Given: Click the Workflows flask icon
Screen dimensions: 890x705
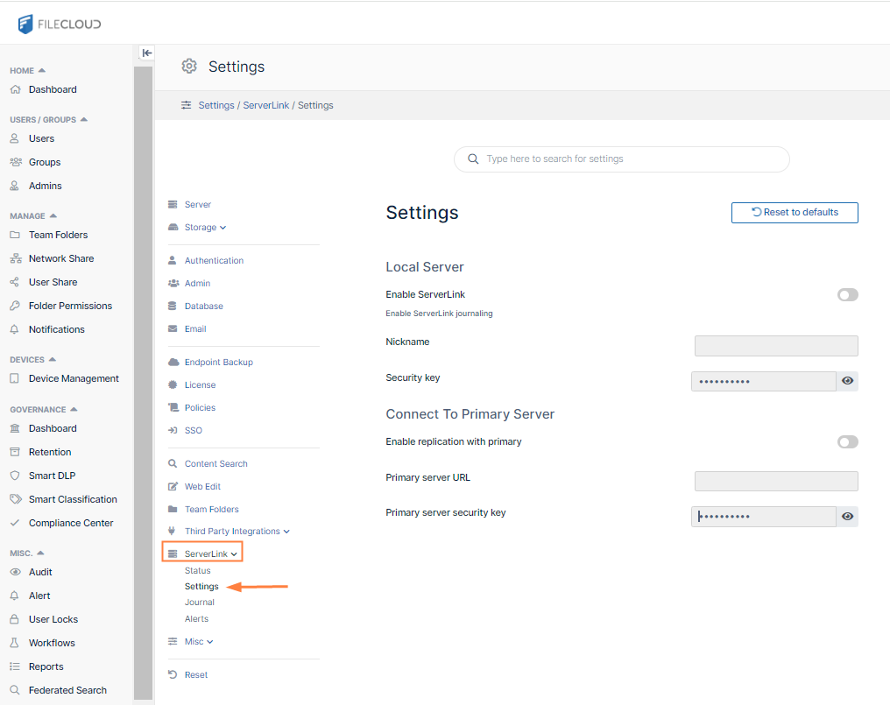Looking at the screenshot, I should tap(14, 643).
